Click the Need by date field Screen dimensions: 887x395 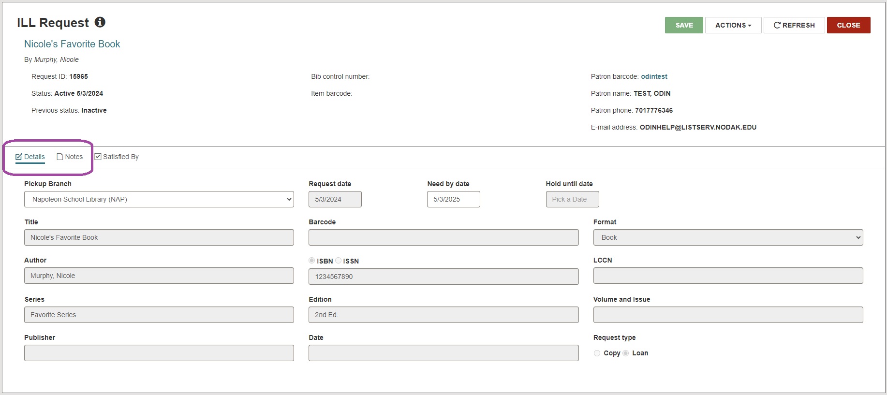click(453, 199)
